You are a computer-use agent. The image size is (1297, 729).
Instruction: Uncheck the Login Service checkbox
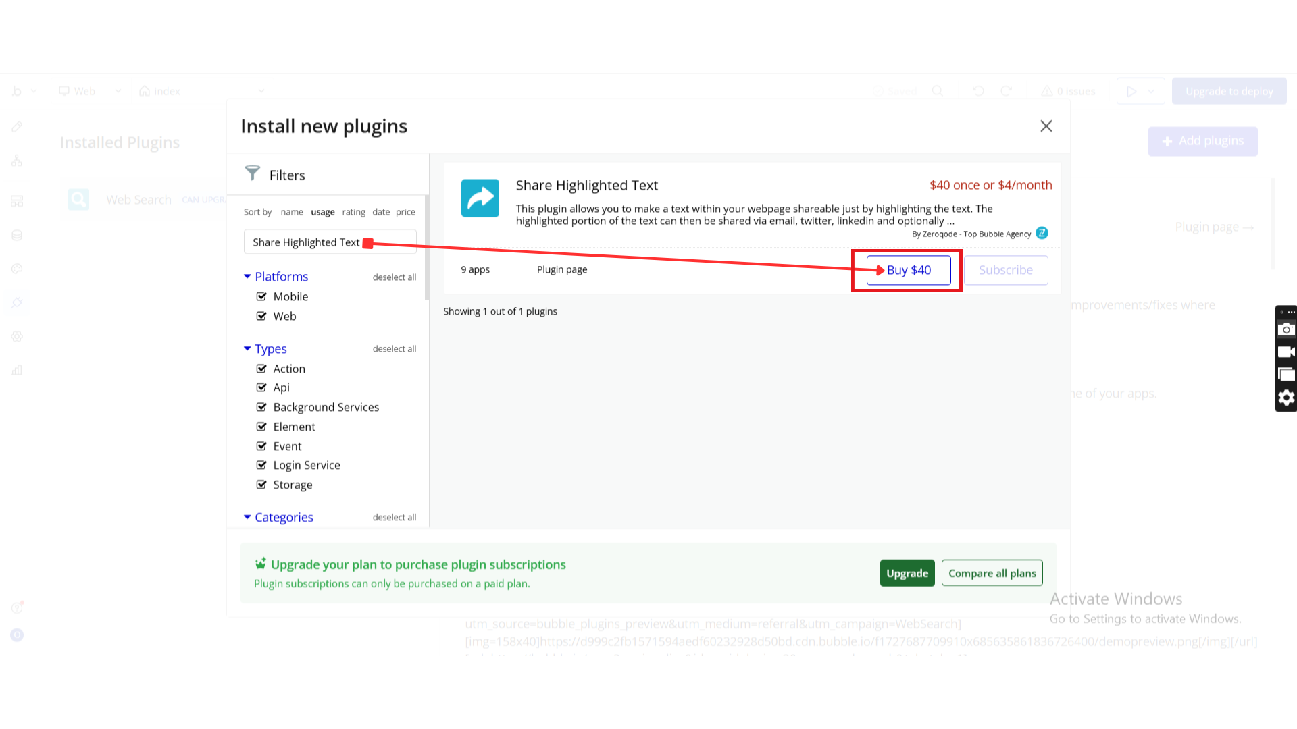pos(261,465)
